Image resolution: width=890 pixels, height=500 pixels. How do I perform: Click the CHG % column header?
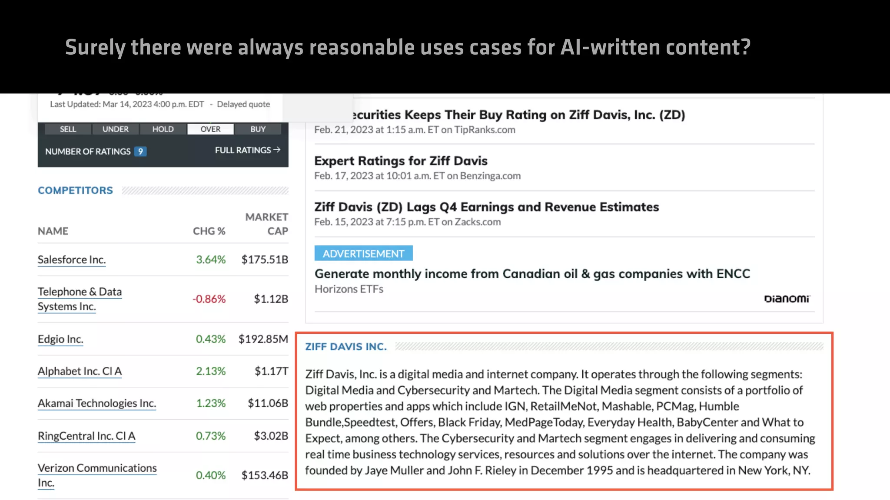(x=209, y=231)
